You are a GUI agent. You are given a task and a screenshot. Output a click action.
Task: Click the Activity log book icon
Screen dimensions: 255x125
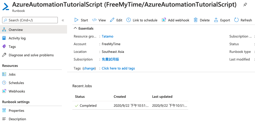pos(4,38)
